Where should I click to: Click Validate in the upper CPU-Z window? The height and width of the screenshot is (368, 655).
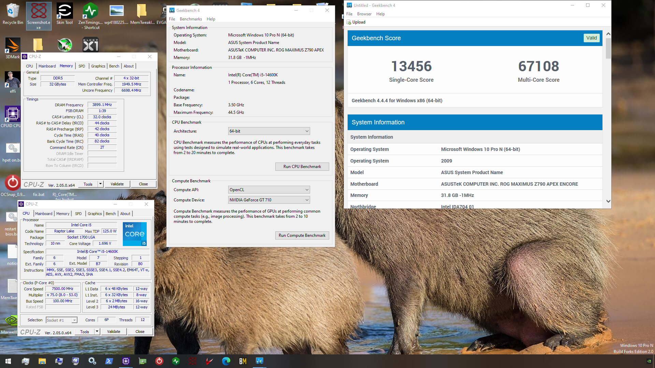tap(117, 184)
